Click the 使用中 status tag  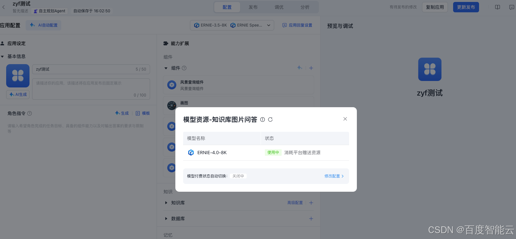273,153
